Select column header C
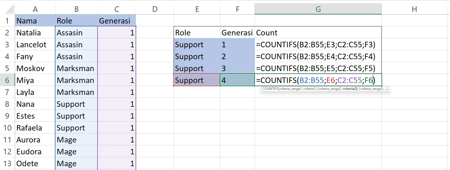 [117, 9]
